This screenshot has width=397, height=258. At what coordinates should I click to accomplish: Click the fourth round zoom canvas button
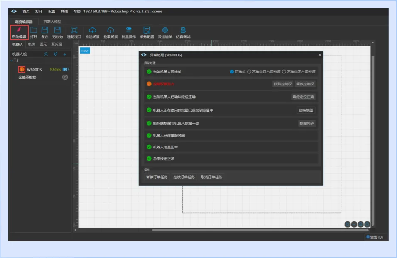pyautogui.click(x=367, y=224)
